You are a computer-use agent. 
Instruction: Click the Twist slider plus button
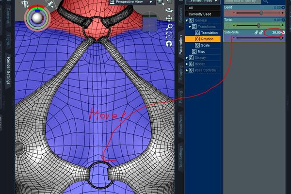coord(283,25)
